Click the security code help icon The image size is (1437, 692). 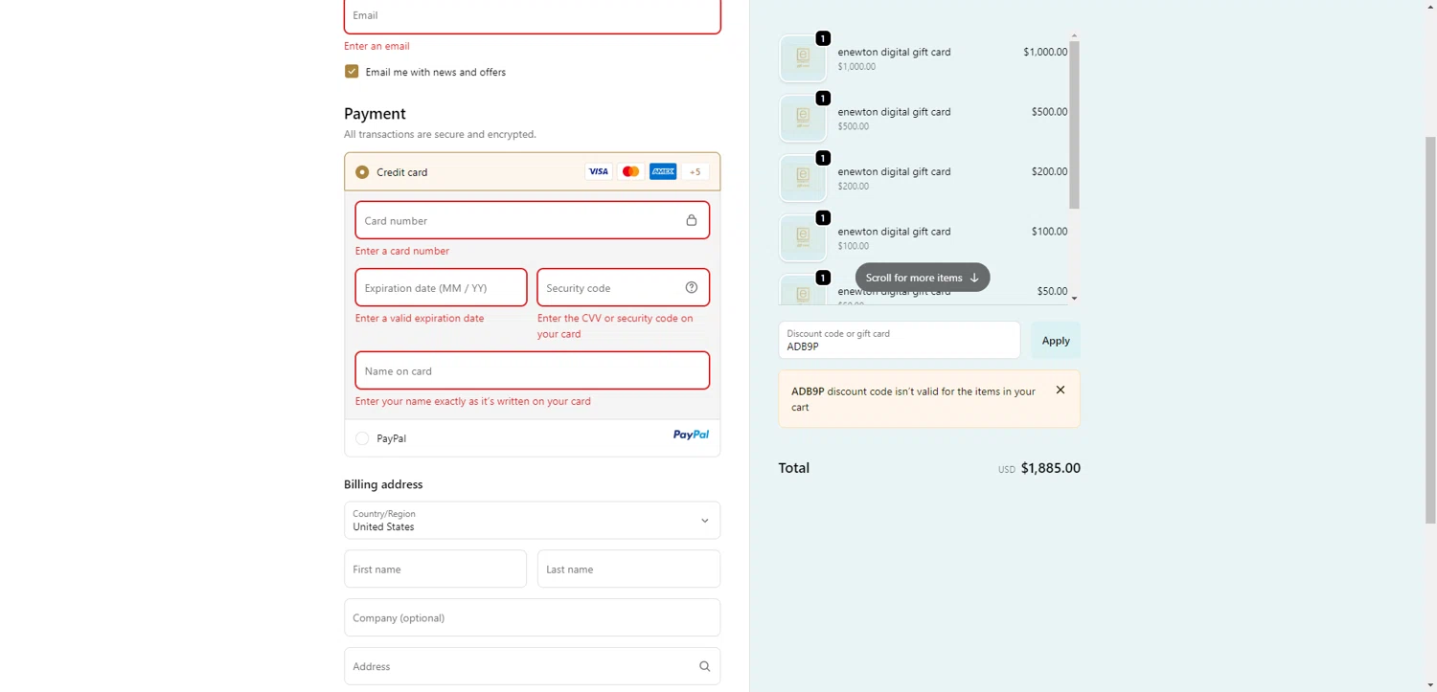tap(692, 287)
